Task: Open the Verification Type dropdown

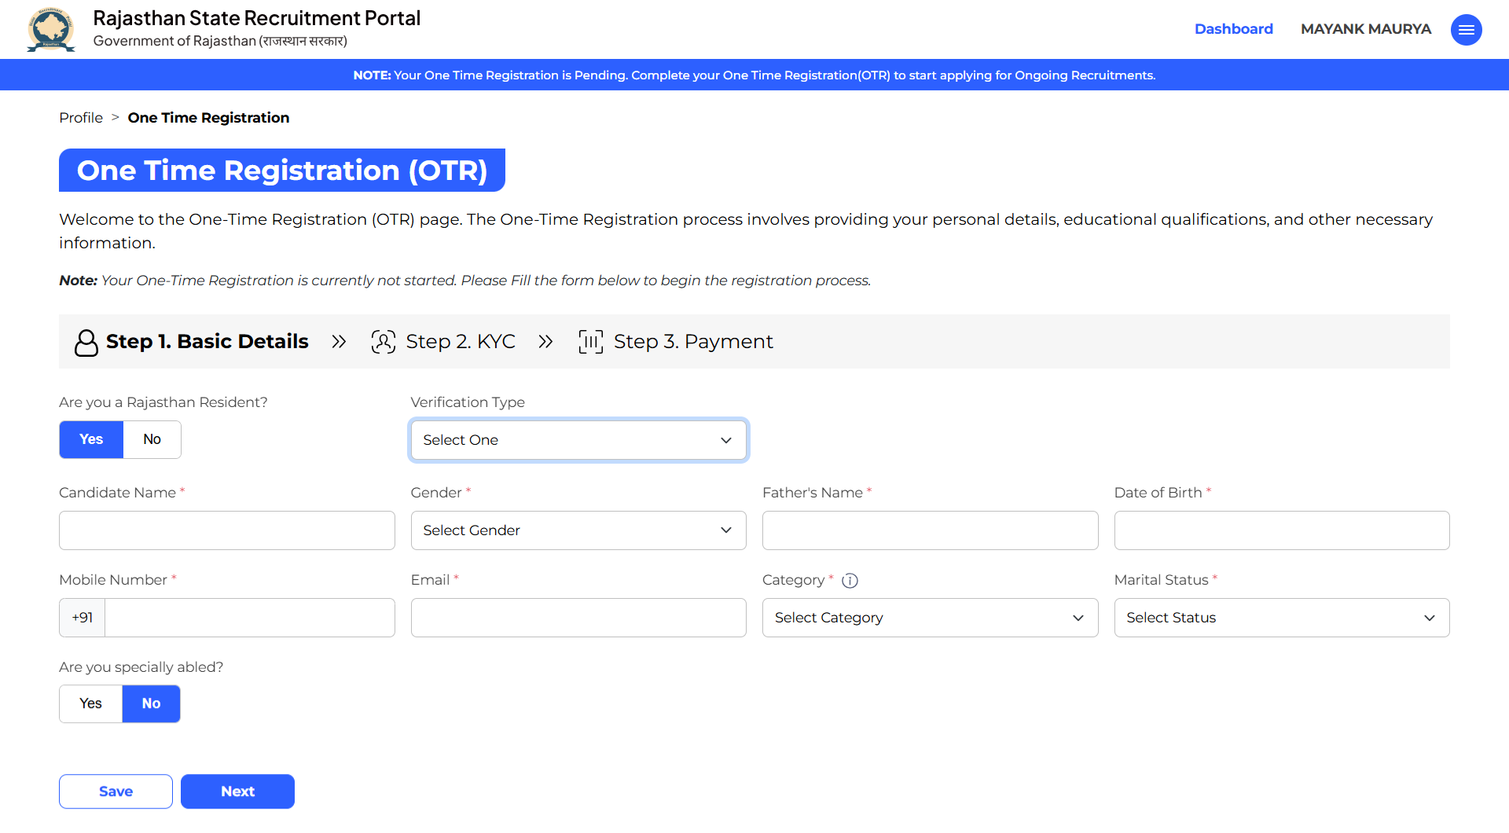Action: click(x=578, y=440)
